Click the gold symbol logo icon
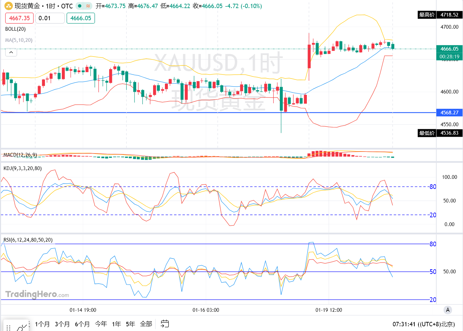463x331 pixels. [8, 6]
